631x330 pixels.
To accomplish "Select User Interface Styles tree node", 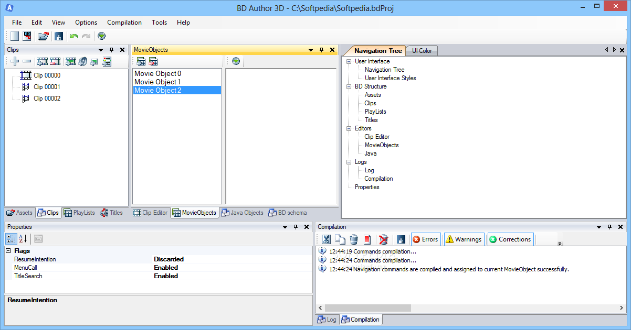I will point(390,78).
